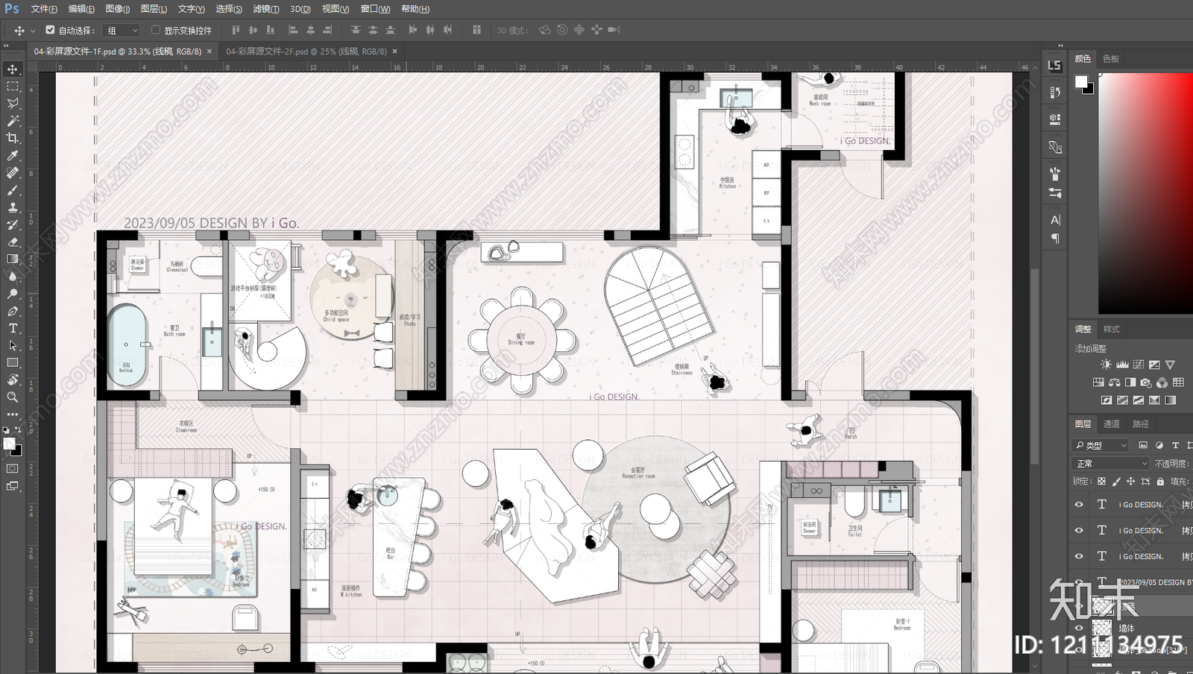This screenshot has height=674, width=1193.
Task: Pick a color in the red color field
Action: coord(1145,192)
